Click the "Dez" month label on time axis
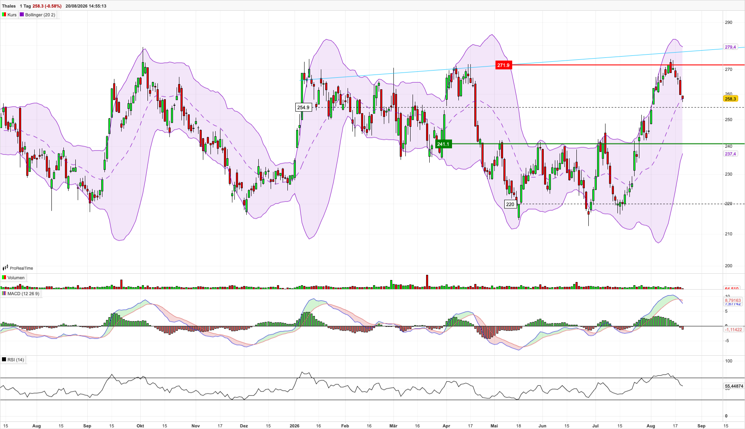Viewport: 745px width, 429px height. click(x=244, y=426)
